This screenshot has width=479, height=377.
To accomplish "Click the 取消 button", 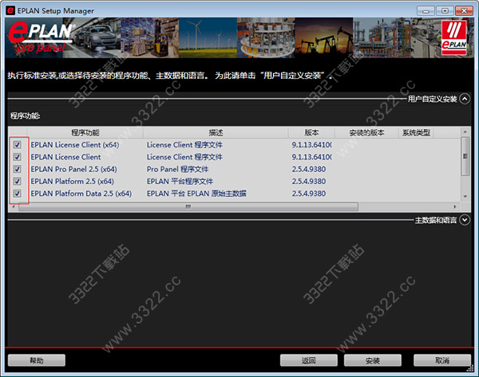I will [442, 360].
